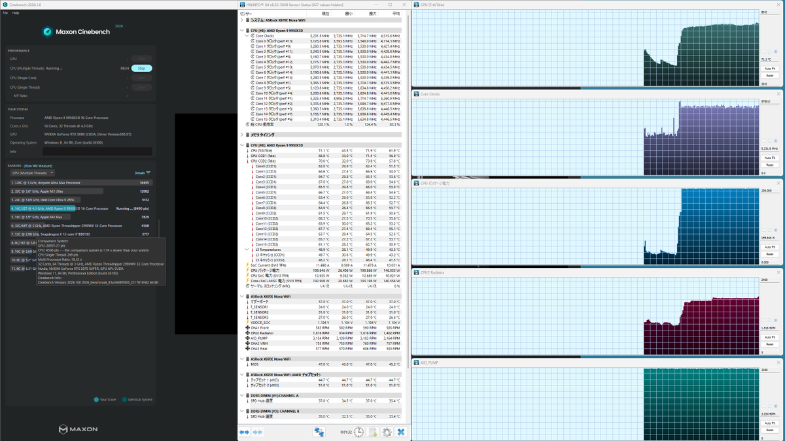Viewport: 785px width, 441px height.
Task: Stop the CPU Multiple Threads benchmark
Action: pos(142,68)
